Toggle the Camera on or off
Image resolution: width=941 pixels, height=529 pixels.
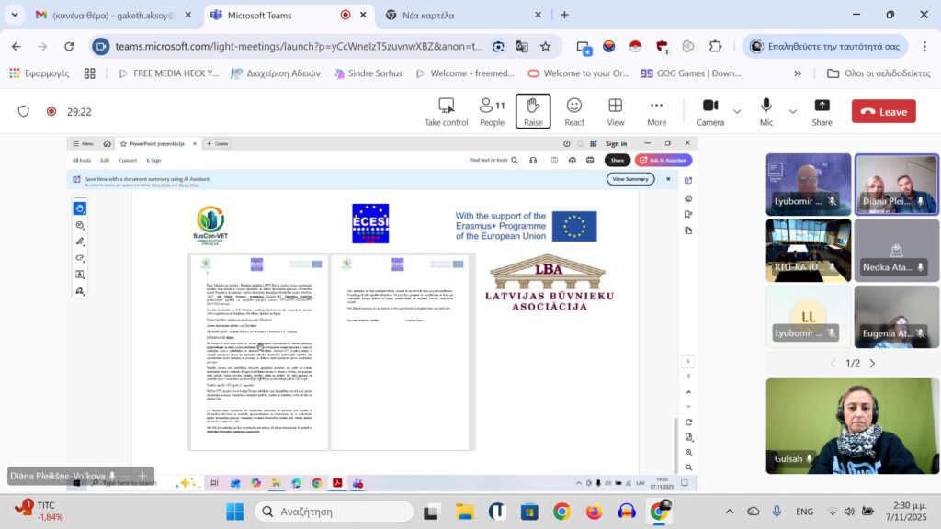pyautogui.click(x=709, y=111)
